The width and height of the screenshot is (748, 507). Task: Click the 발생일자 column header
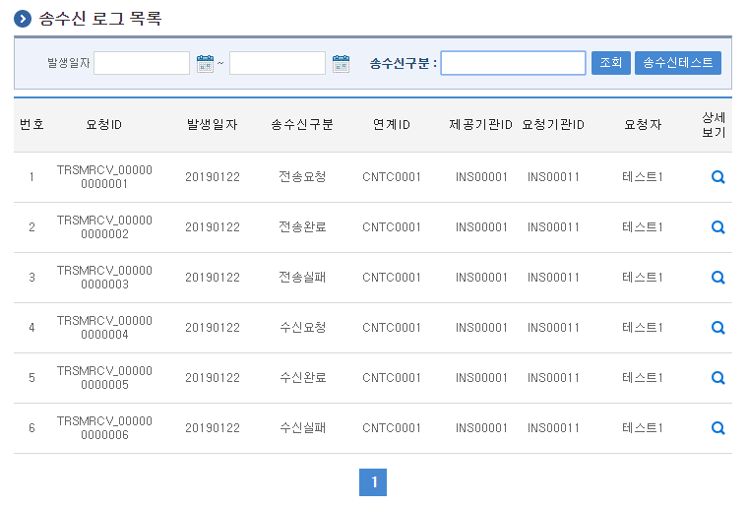click(213, 125)
